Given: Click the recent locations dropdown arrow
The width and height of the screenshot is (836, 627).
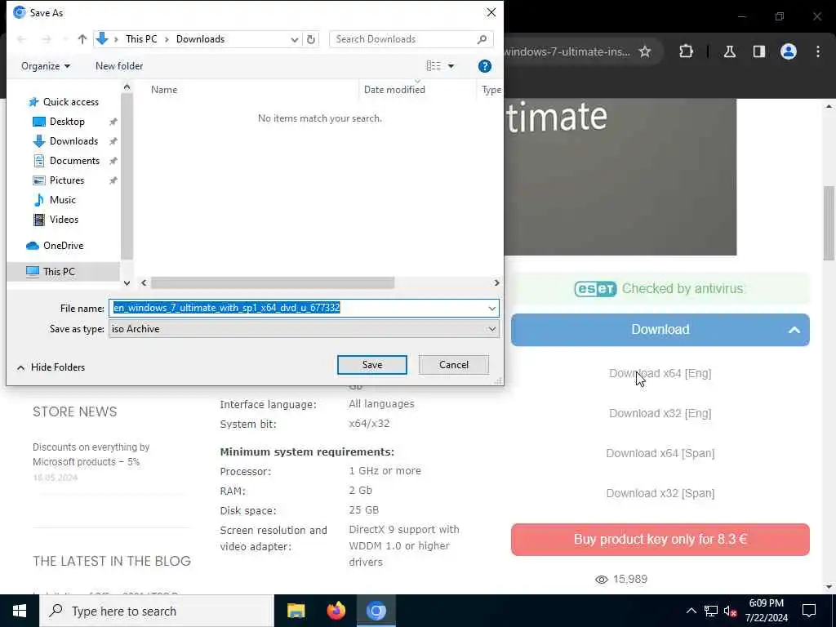Looking at the screenshot, I should pyautogui.click(x=65, y=39).
